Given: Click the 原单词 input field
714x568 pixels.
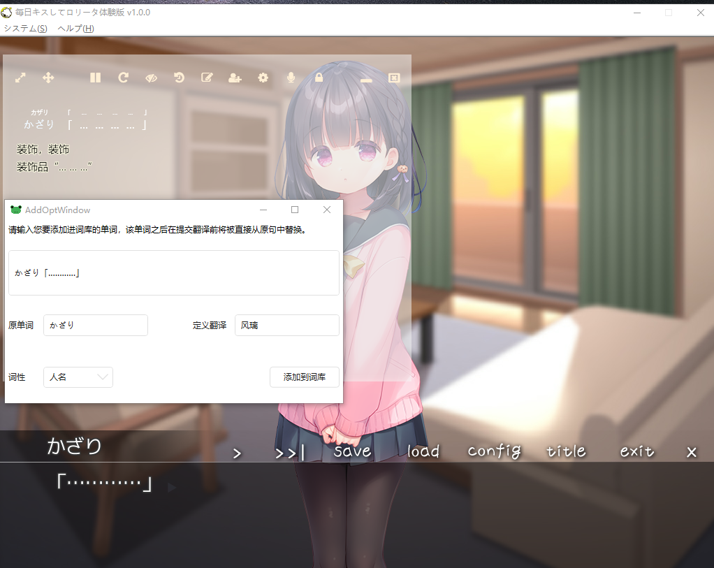Looking at the screenshot, I should coord(96,325).
